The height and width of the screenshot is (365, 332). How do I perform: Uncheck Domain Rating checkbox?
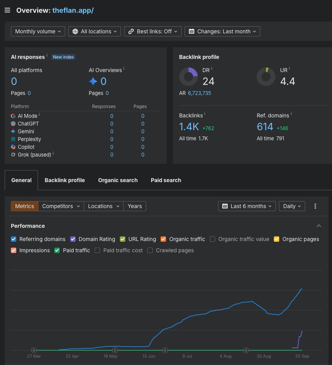pos(73,239)
